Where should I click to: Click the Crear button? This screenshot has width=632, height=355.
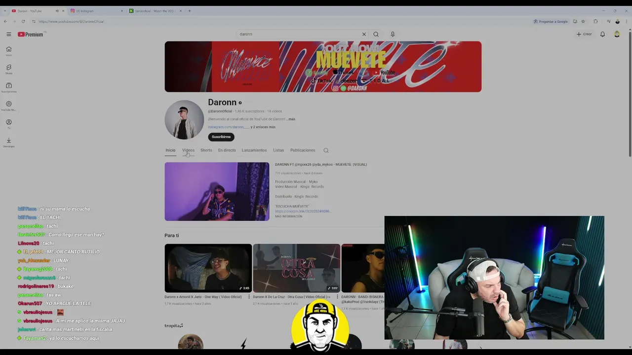(584, 34)
